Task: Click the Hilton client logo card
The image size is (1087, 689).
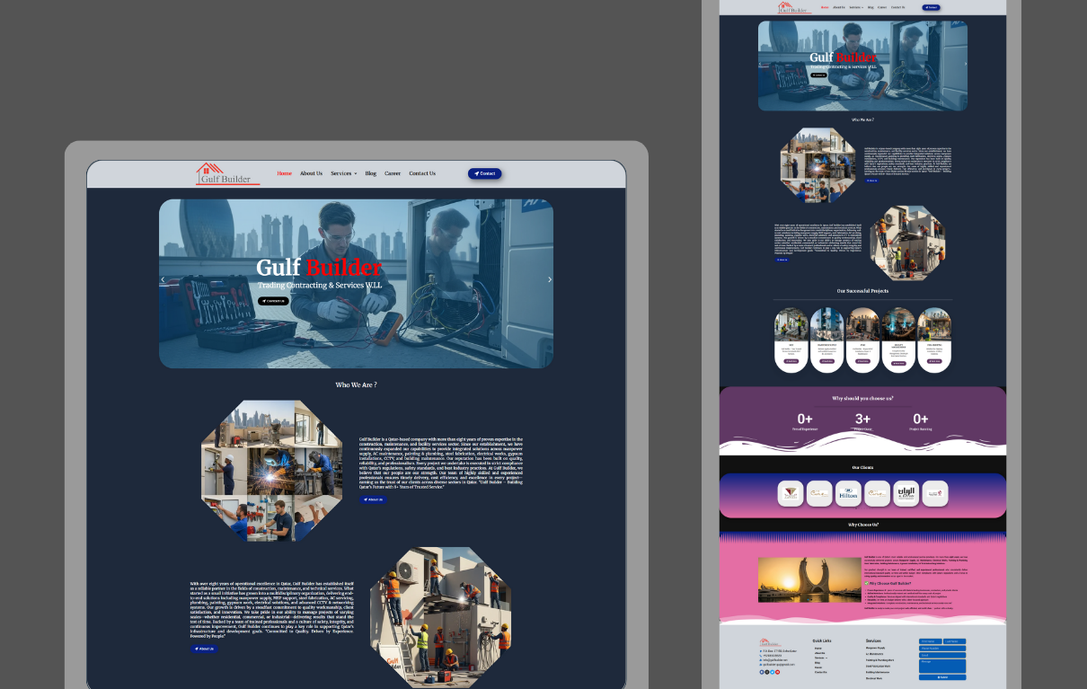Action: [x=848, y=493]
